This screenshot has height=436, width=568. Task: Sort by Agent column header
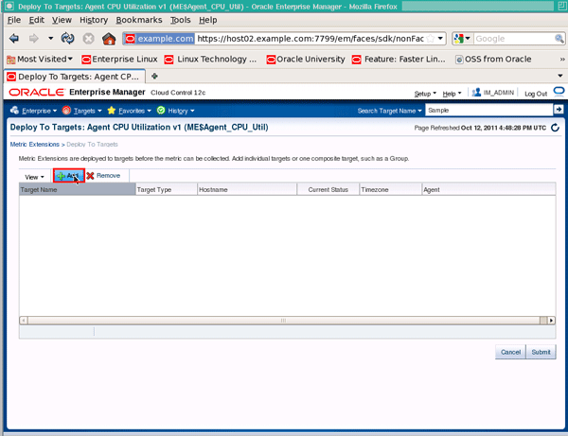(488, 189)
